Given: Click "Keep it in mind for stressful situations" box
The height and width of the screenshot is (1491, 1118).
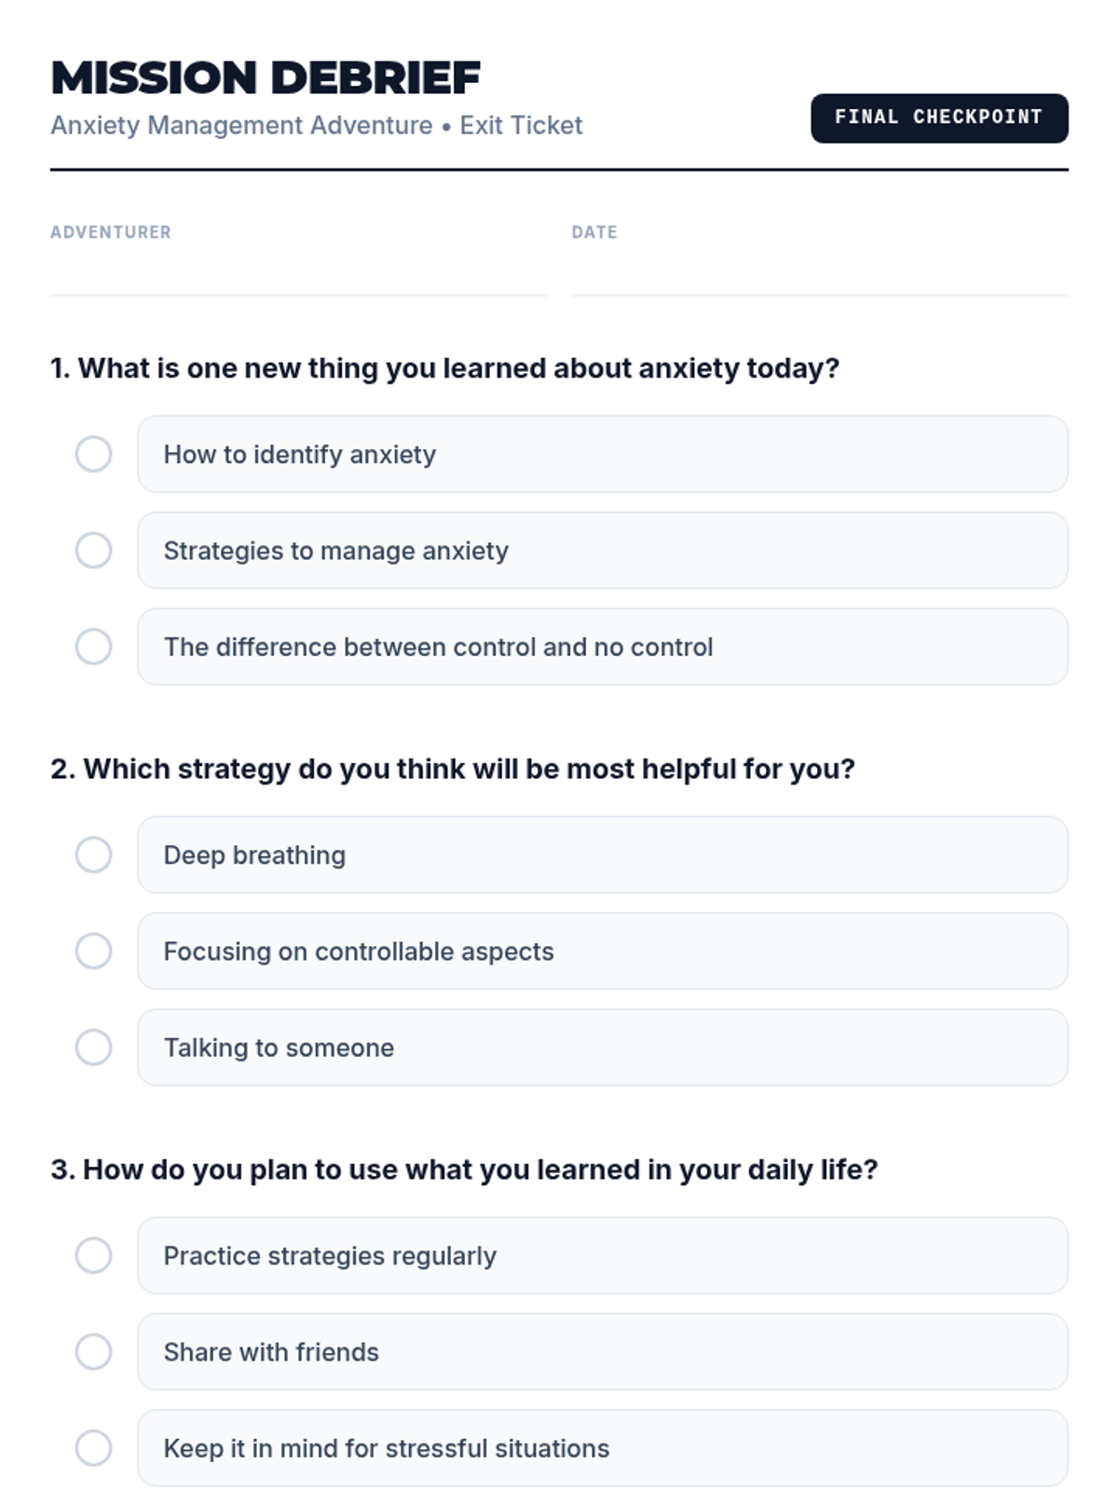Looking at the screenshot, I should [602, 1448].
